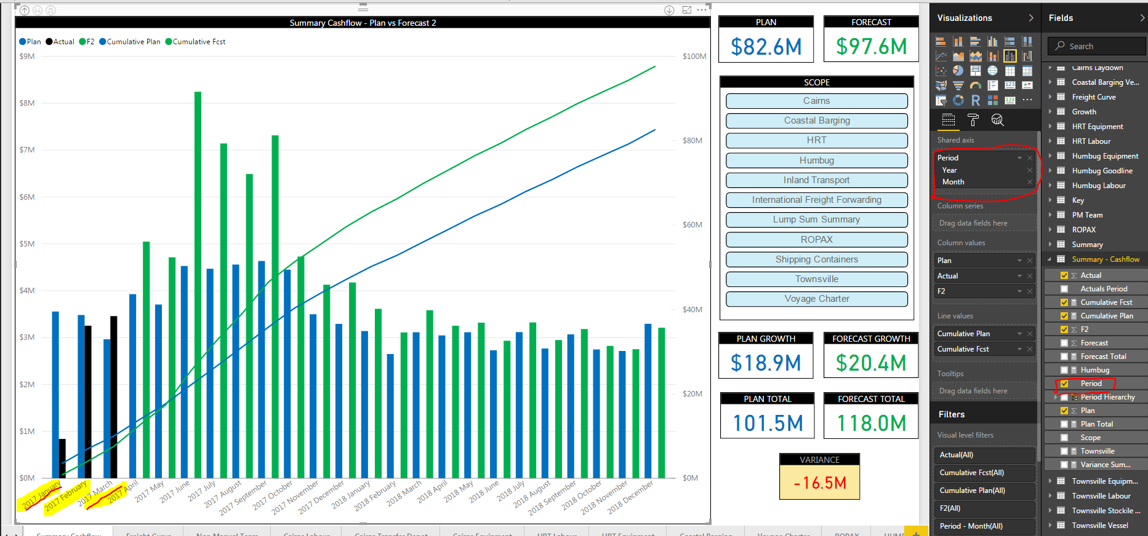The image size is (1148, 536).
Task: Check the Actuals Period field checkbox
Action: (x=1064, y=289)
